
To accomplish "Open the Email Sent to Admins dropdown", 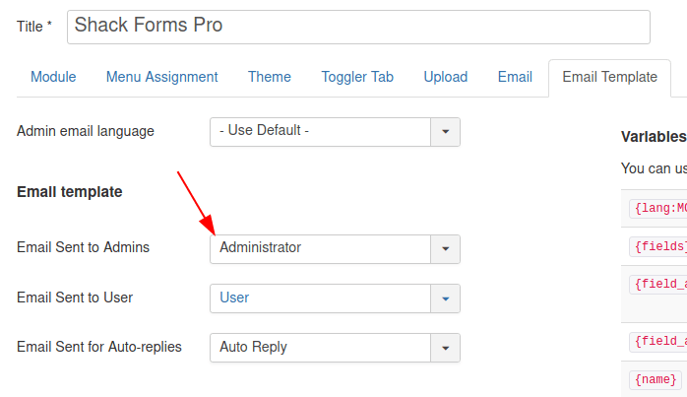I will point(335,249).
